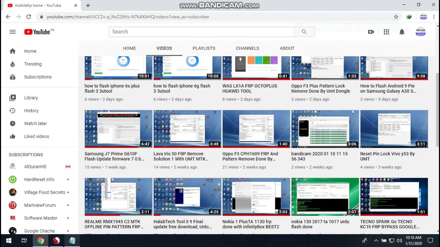Open REALME RMX1945 C2 MTK video thumbnail
This screenshot has width=440, height=247.
[x=118, y=197]
